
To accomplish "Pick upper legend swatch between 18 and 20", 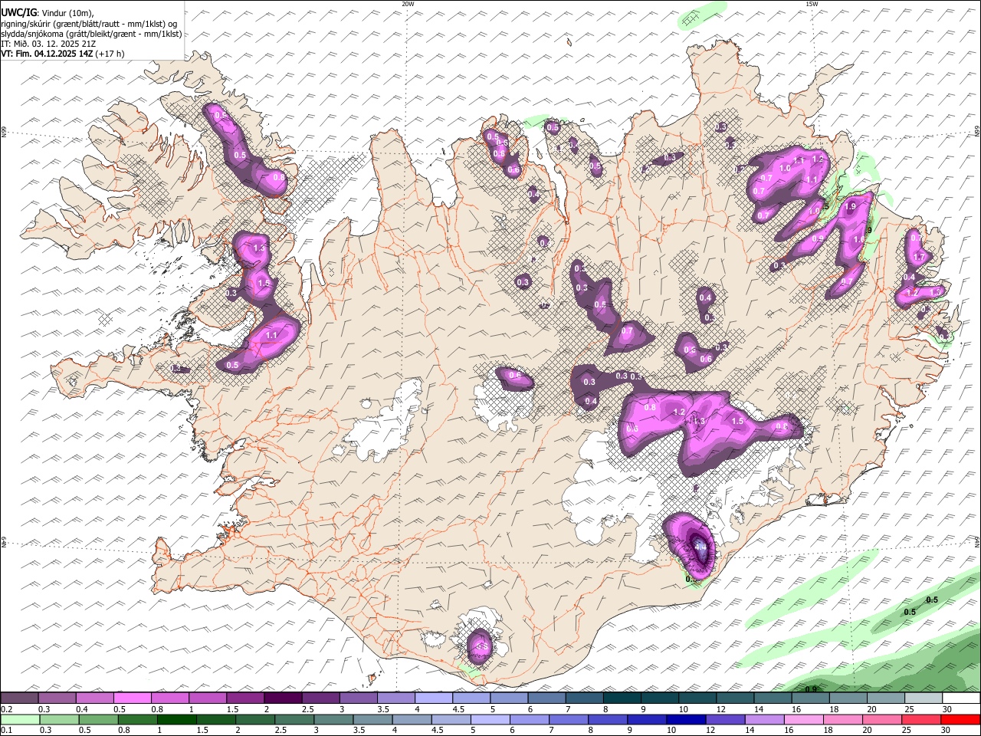I will tap(848, 698).
